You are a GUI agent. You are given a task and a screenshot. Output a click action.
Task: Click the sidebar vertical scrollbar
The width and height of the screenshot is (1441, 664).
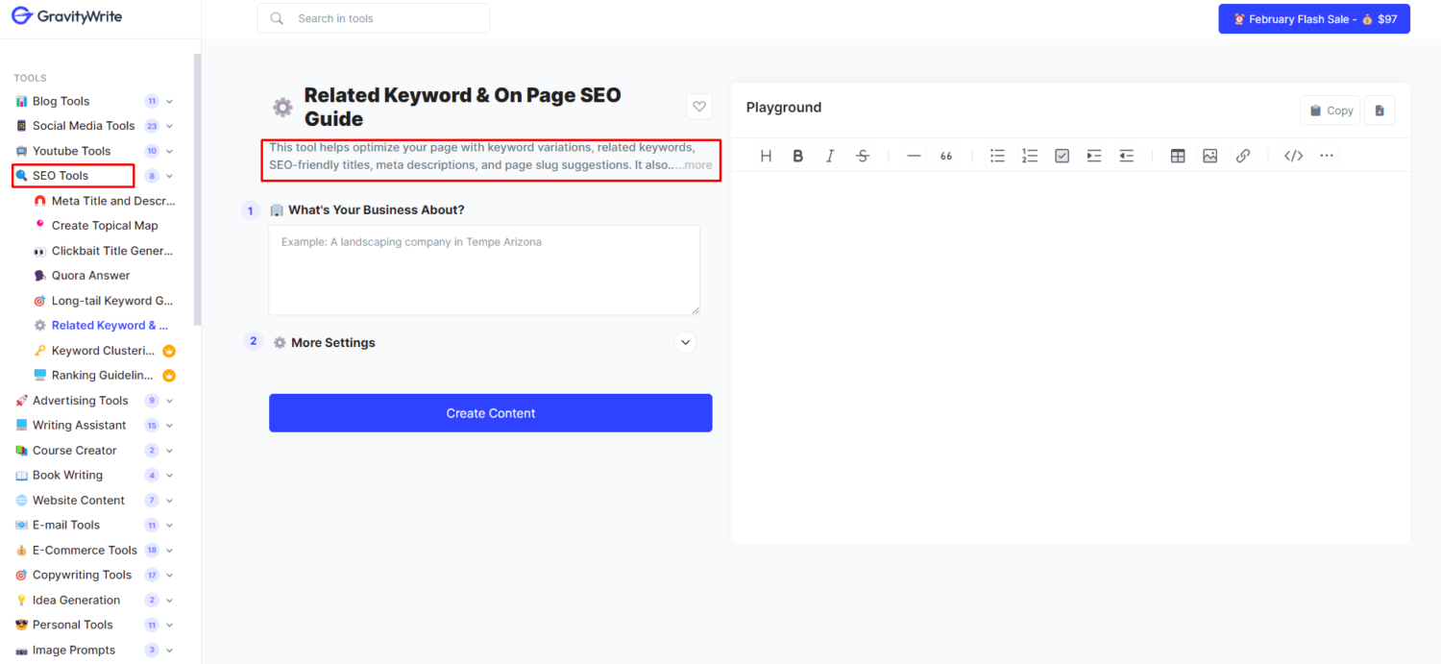(197, 192)
